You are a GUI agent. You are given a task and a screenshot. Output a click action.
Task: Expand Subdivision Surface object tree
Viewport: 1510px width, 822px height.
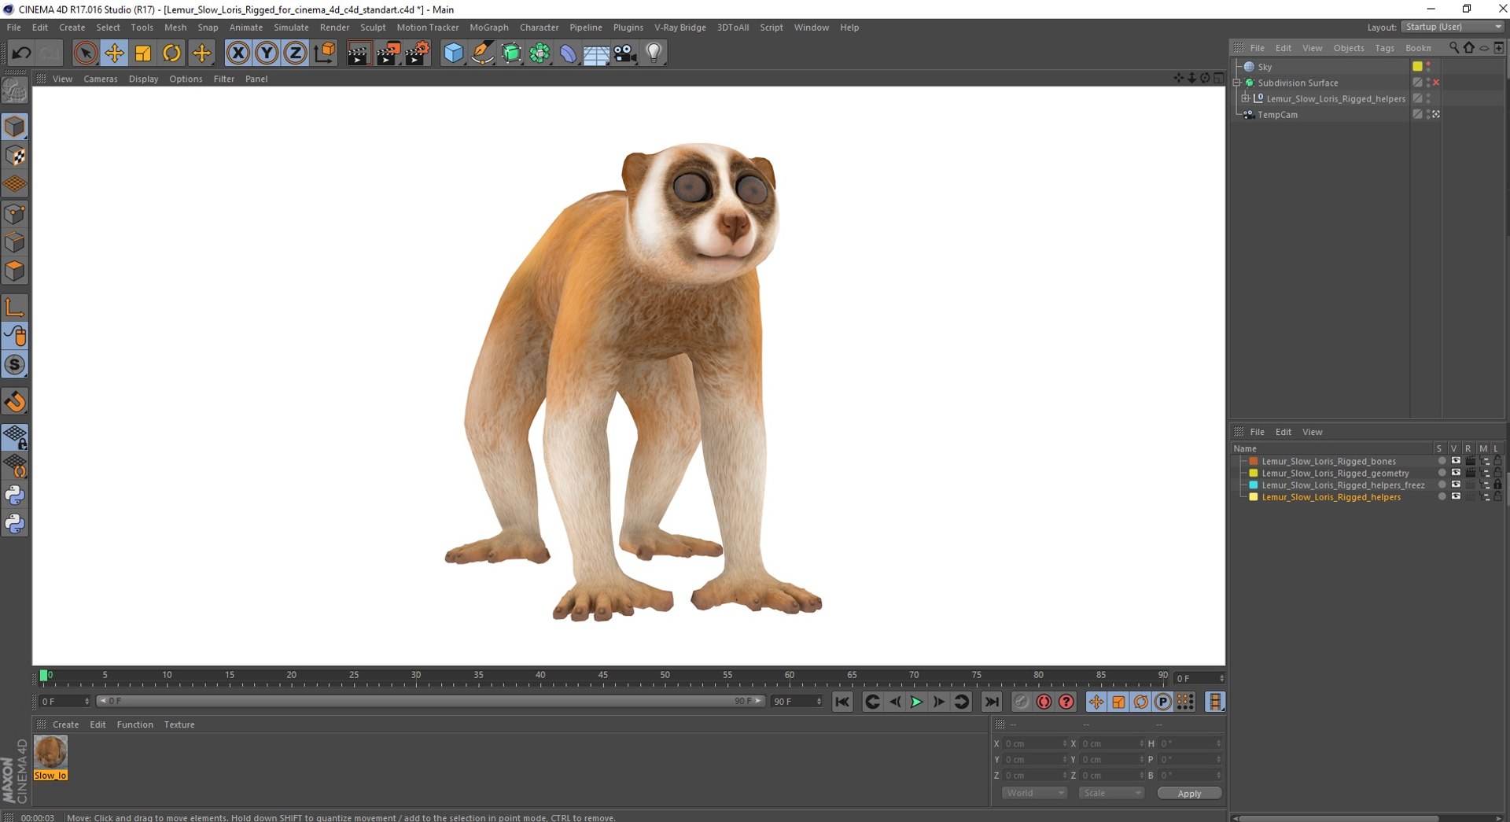(1237, 83)
